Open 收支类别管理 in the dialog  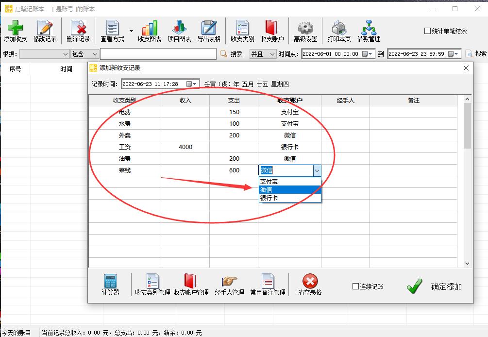(x=152, y=285)
